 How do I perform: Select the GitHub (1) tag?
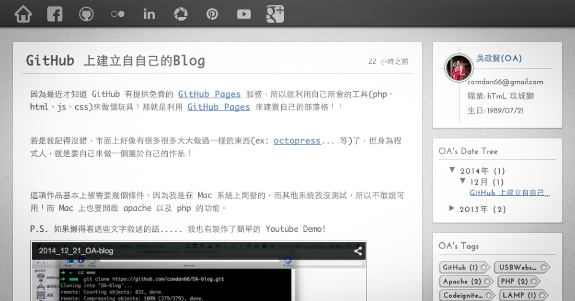464,268
